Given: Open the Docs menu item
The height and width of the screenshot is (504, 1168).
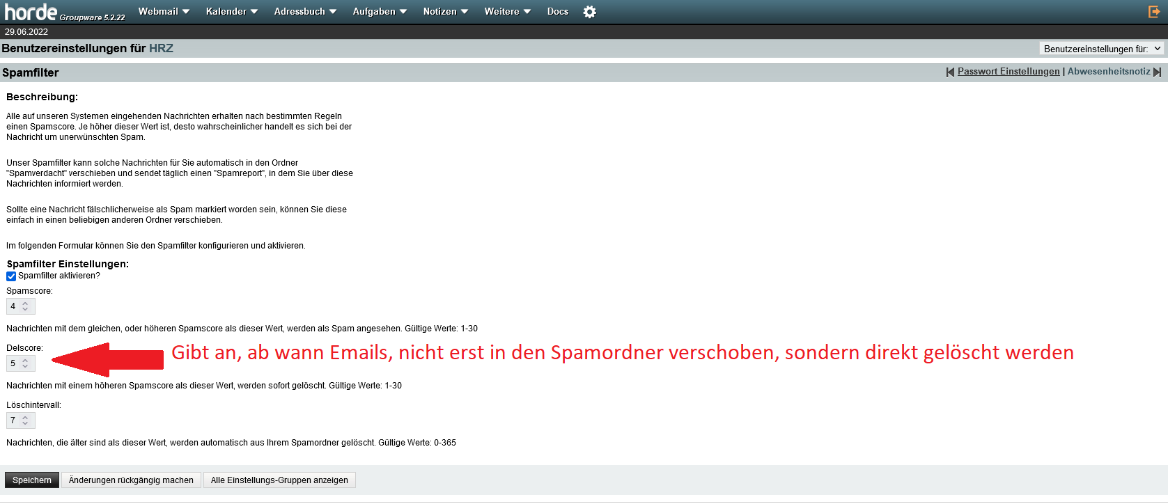Looking at the screenshot, I should click(x=557, y=12).
